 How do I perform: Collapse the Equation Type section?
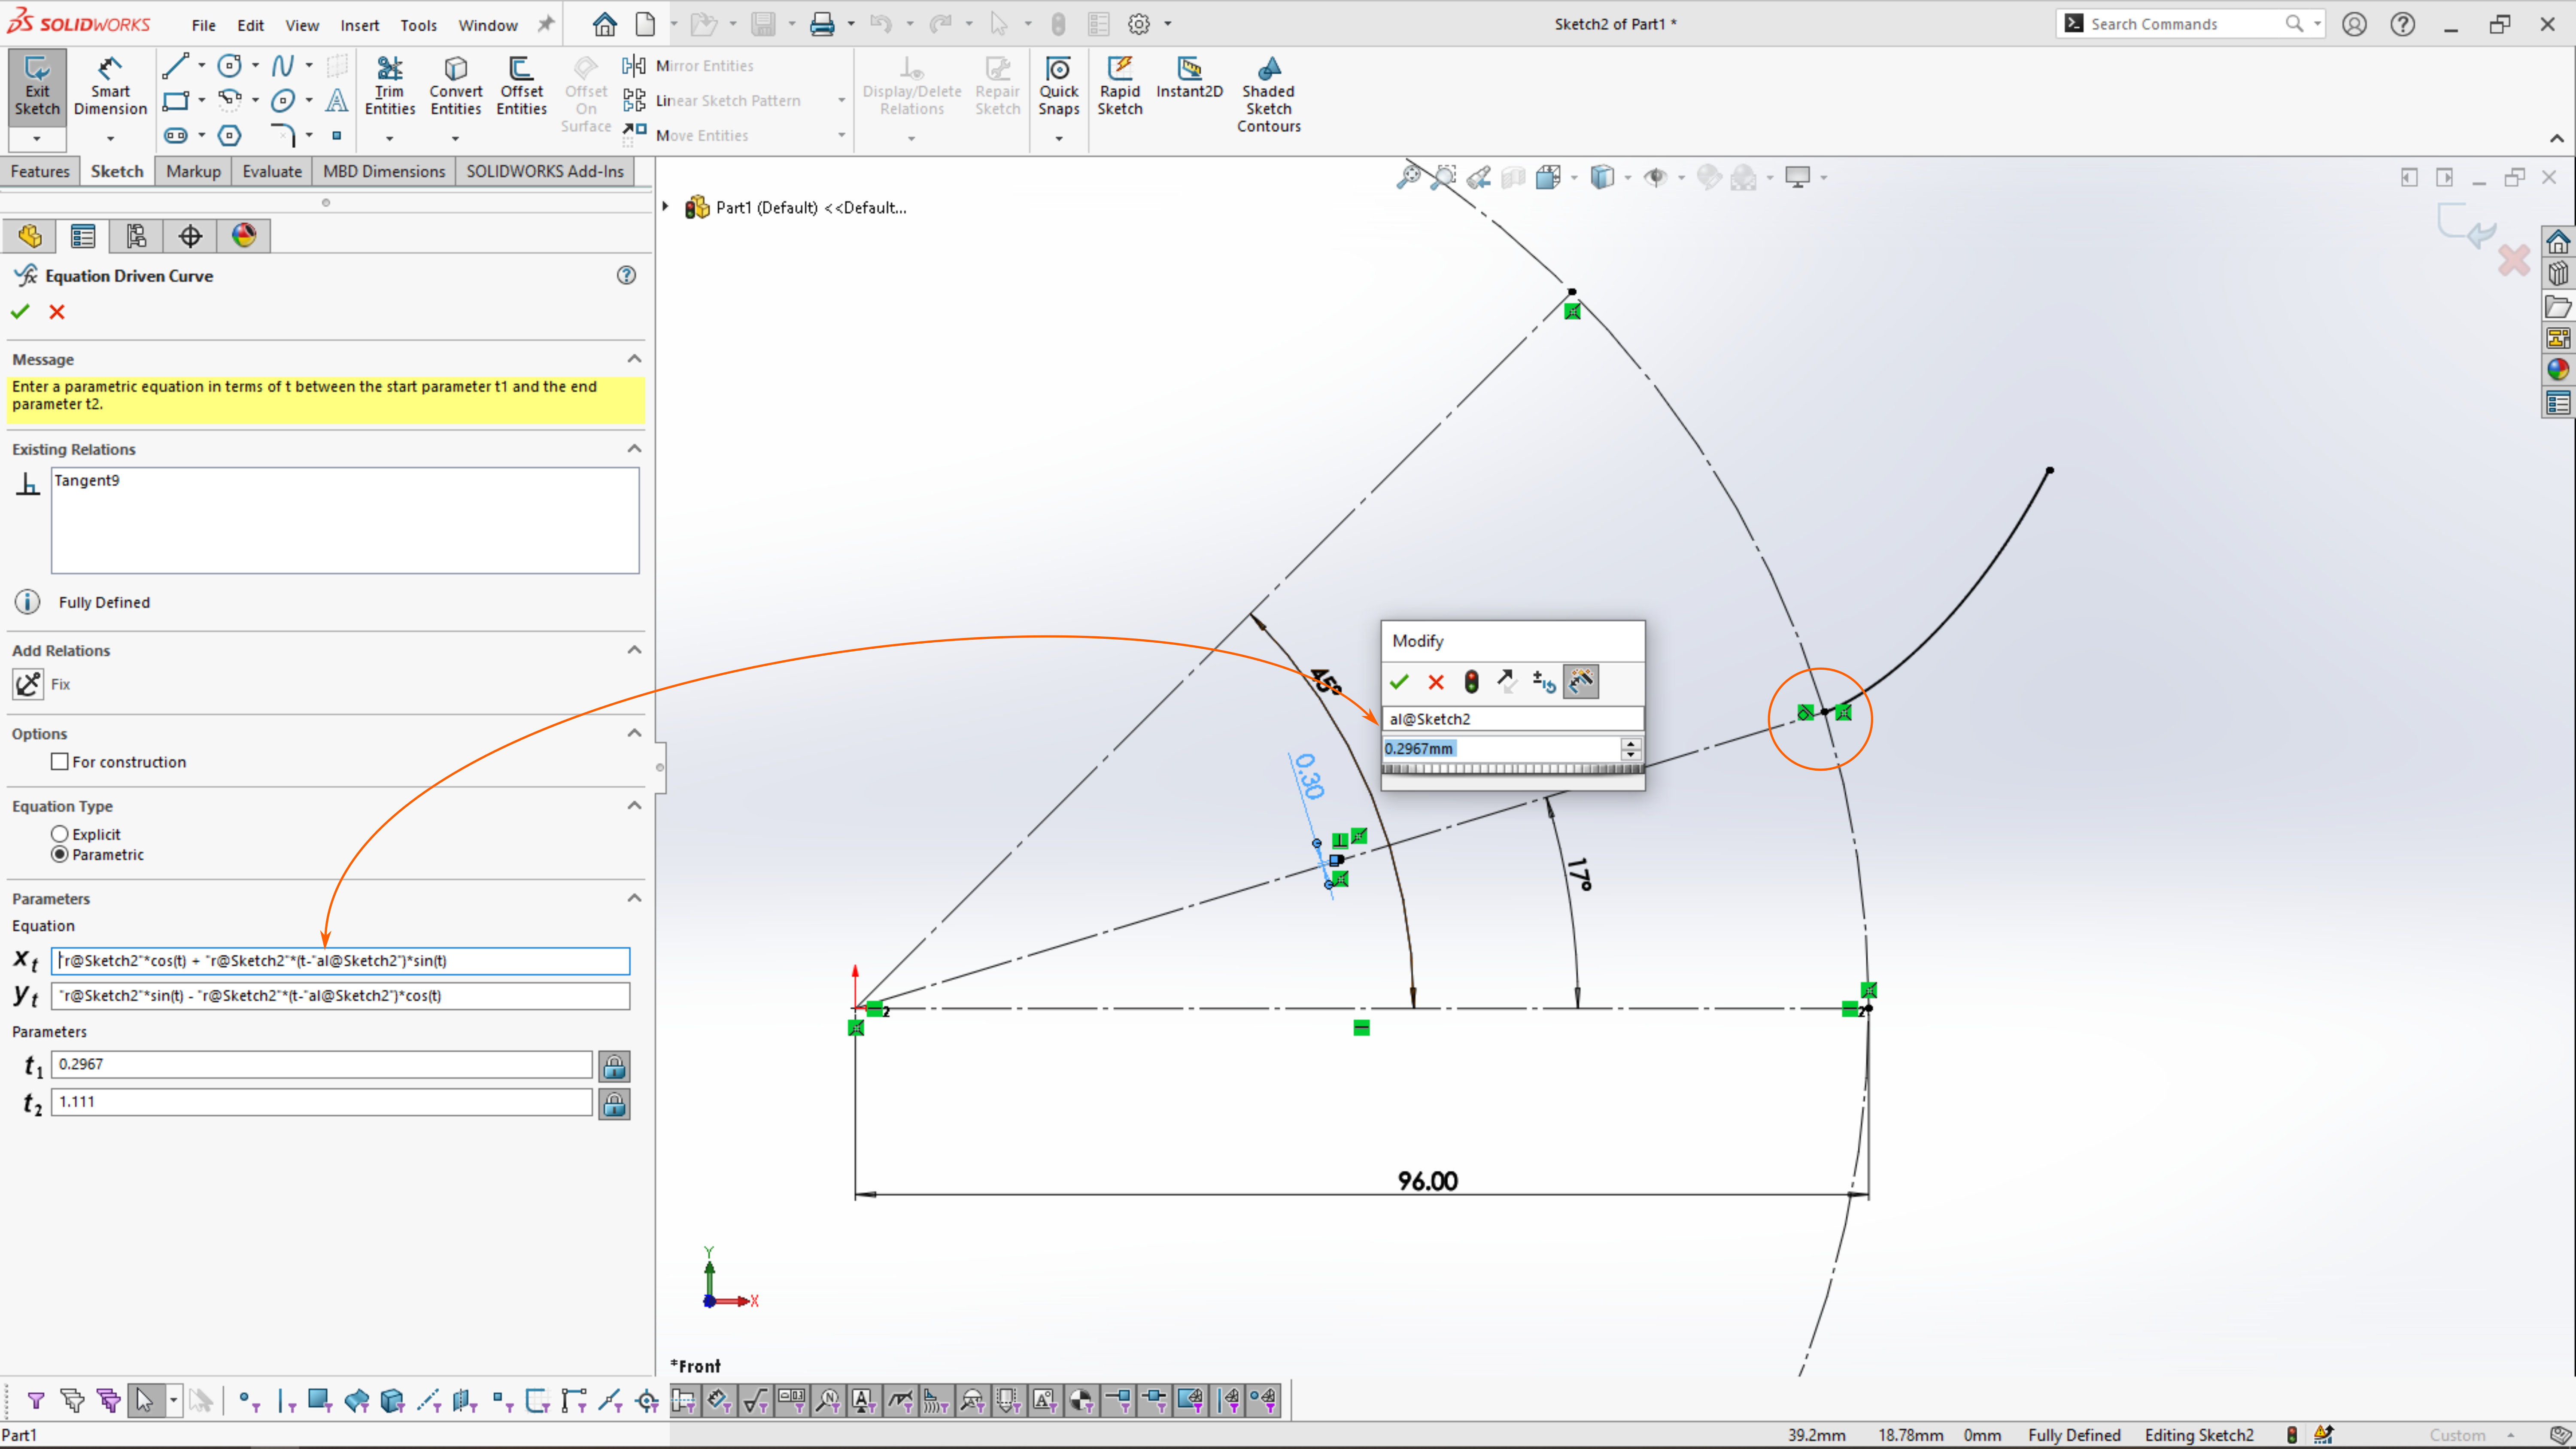[x=634, y=806]
